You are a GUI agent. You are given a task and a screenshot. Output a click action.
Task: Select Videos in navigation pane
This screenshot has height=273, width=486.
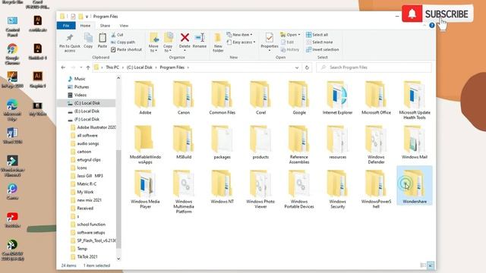pos(80,95)
